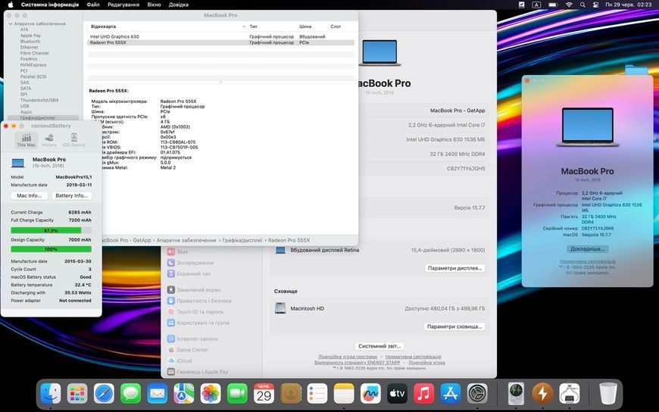Click coconutBattery lightning icon in Dock
Viewport: 659px width, 412px height.
tap(542, 394)
